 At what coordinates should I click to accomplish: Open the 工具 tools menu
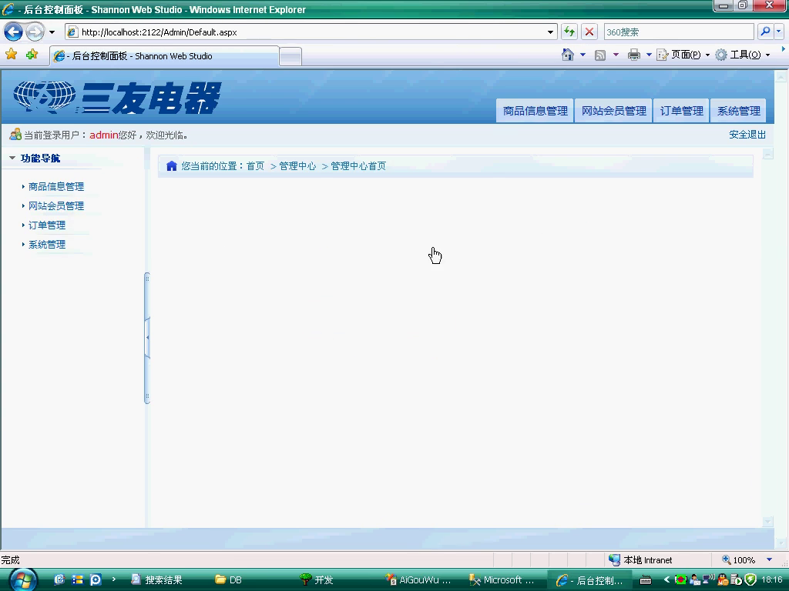[x=744, y=55]
